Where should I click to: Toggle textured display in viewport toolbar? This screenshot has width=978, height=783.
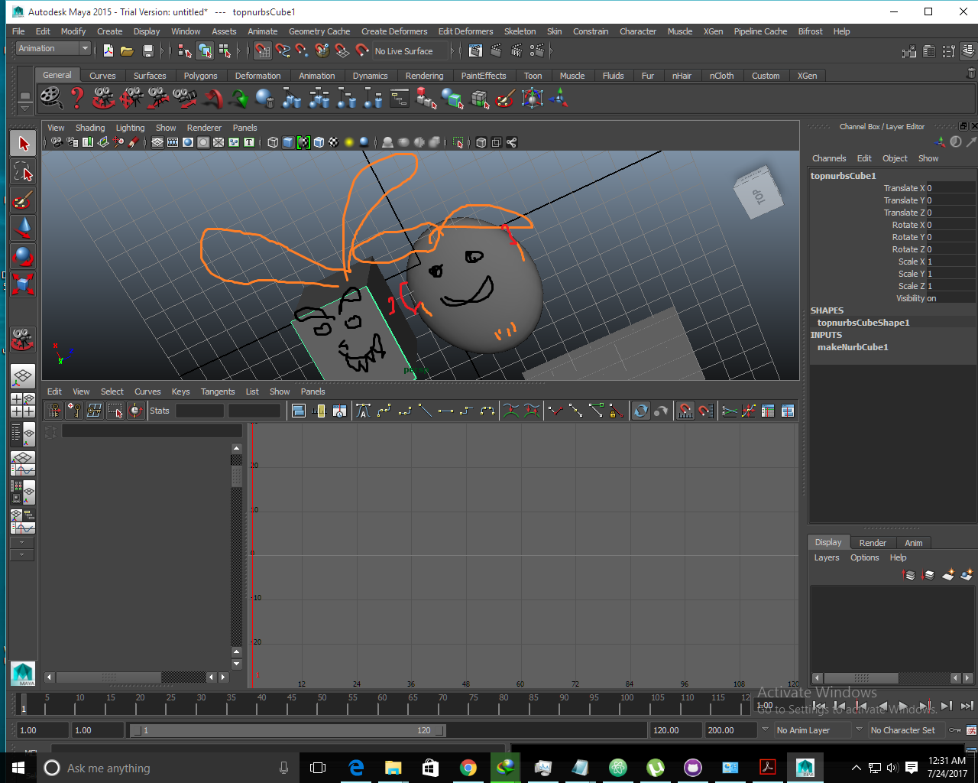tap(334, 142)
